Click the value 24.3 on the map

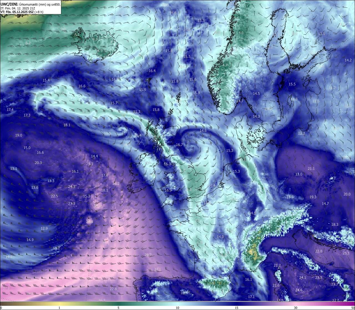72,187
